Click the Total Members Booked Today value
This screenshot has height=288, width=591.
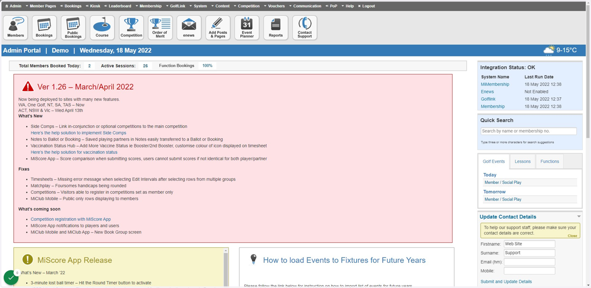pos(89,65)
